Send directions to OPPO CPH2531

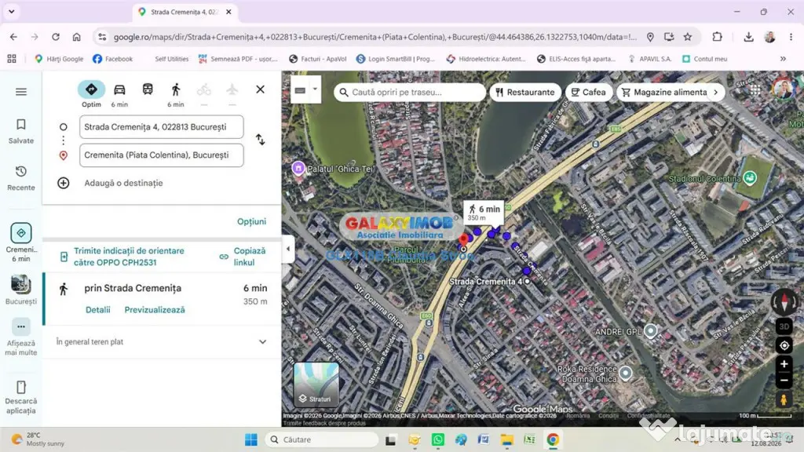[129, 257]
